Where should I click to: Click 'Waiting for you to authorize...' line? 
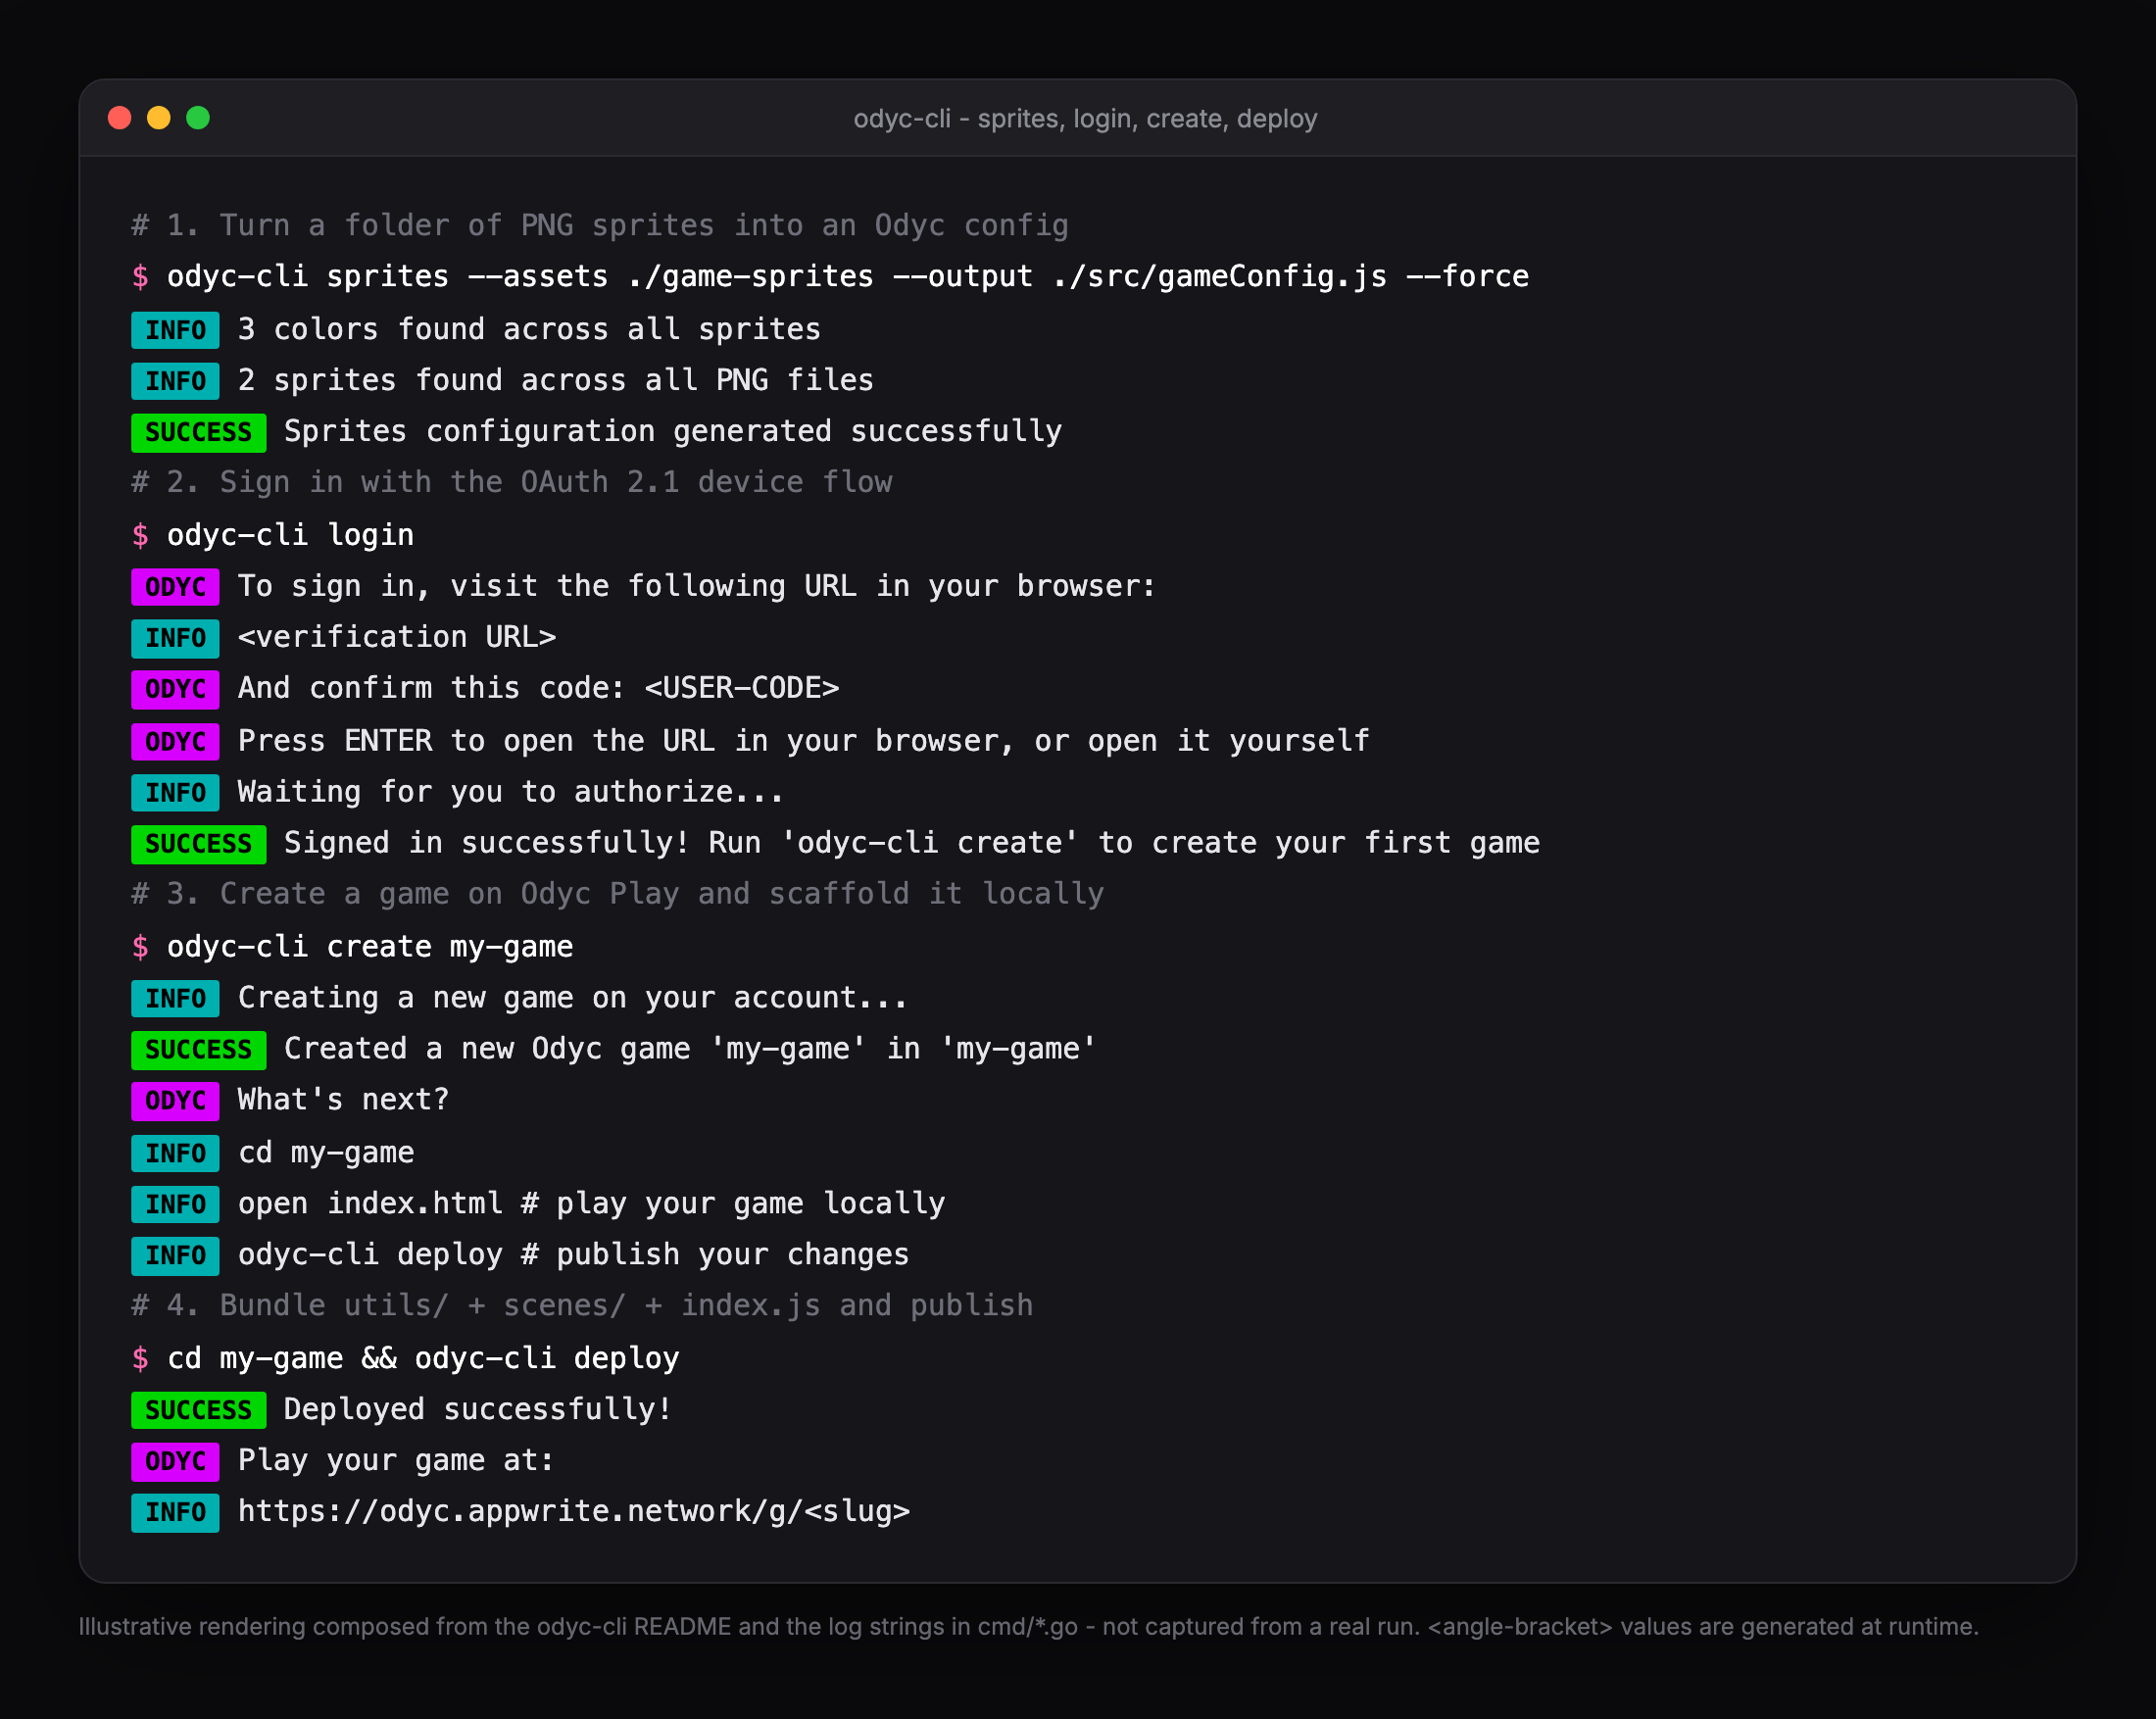[x=511, y=792]
